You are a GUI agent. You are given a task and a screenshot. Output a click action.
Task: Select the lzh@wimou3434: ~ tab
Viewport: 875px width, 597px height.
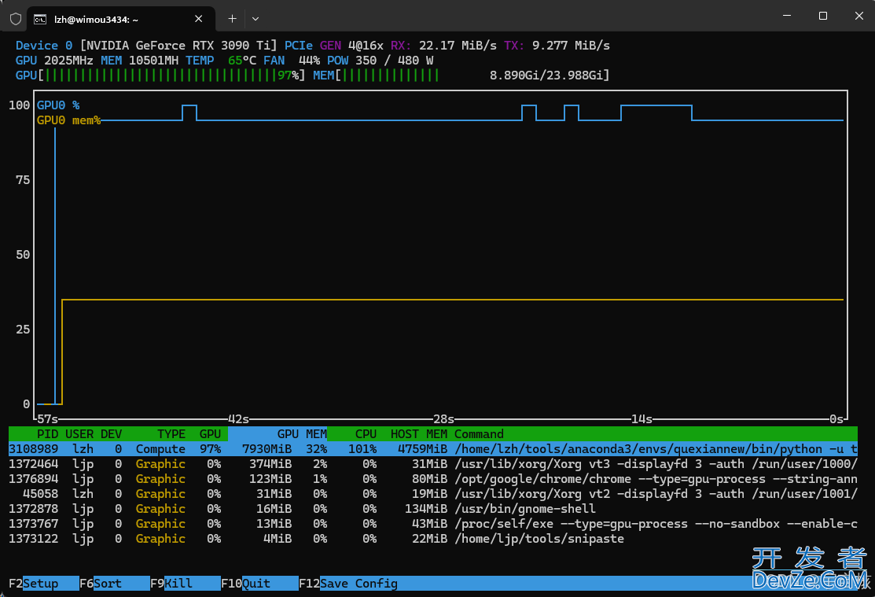[121, 19]
